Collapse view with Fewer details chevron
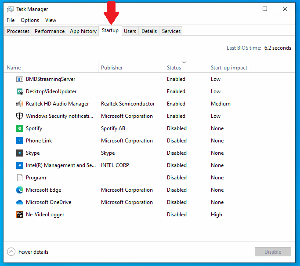The height and width of the screenshot is (266, 300). point(11,252)
